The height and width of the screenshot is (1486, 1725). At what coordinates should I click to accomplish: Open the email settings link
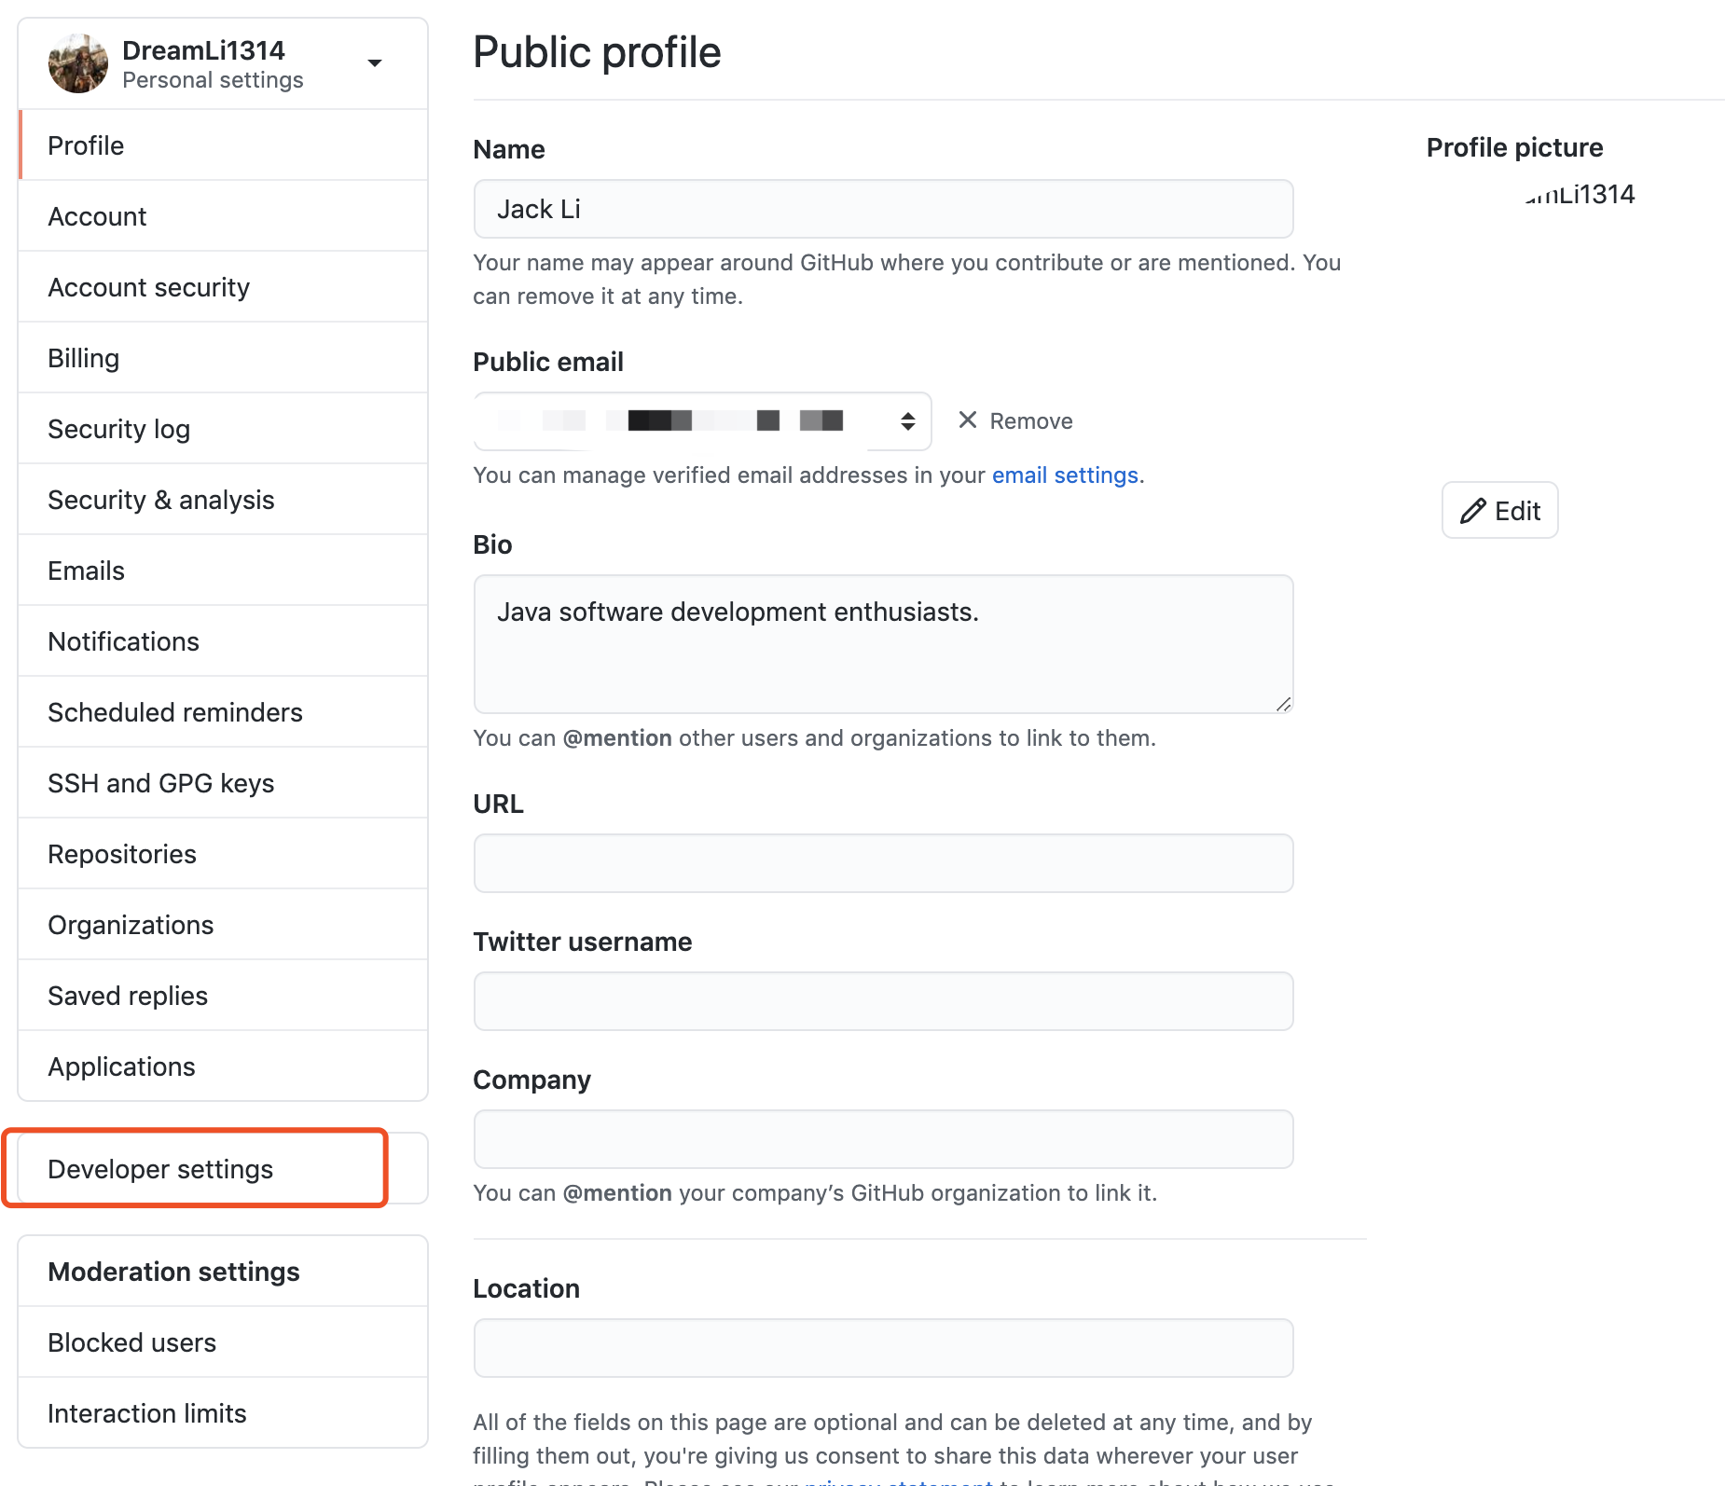(1065, 475)
